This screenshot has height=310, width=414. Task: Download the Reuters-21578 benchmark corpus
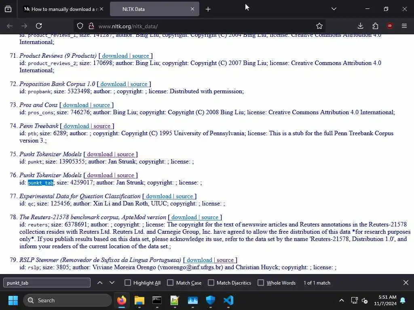pyautogui.click(x=184, y=218)
